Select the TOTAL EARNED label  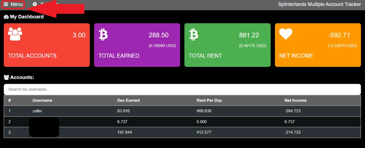(119, 56)
